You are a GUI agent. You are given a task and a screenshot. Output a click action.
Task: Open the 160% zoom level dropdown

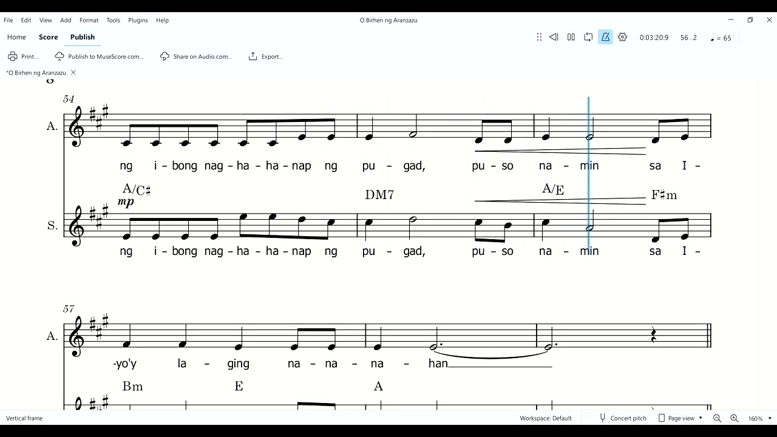(760, 418)
